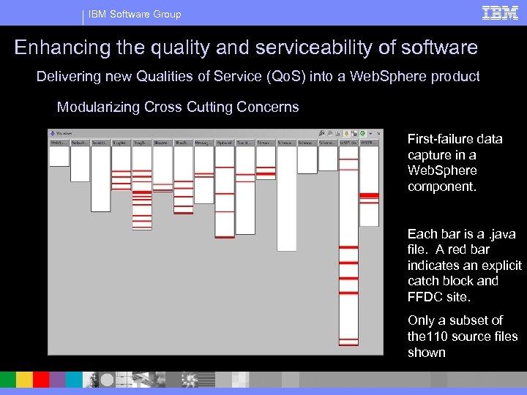Click the group view icon beside the green button
527x395 pixels.
(x=354, y=133)
